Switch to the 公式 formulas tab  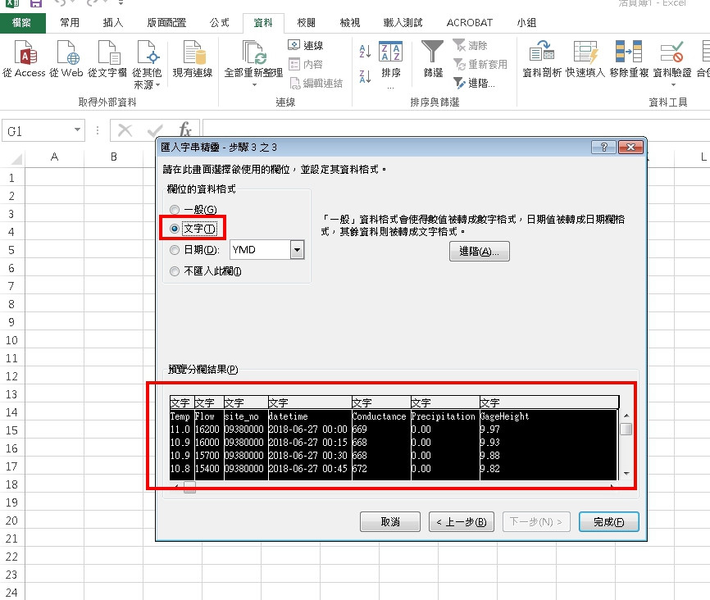[220, 23]
